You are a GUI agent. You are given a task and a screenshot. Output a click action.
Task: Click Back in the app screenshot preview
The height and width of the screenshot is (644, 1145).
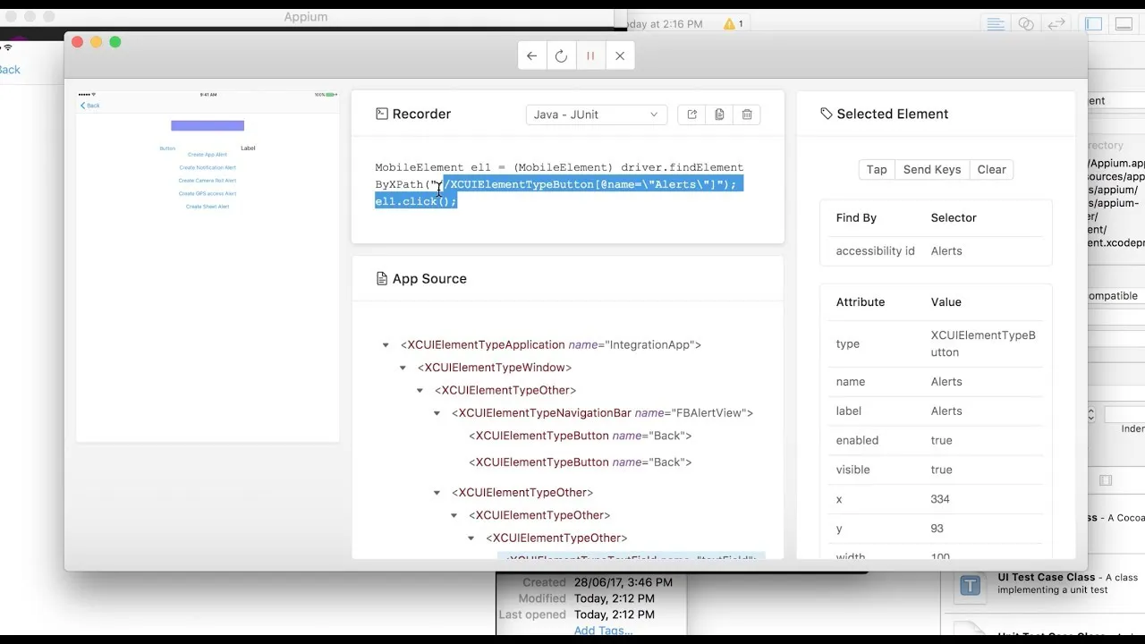(x=89, y=106)
